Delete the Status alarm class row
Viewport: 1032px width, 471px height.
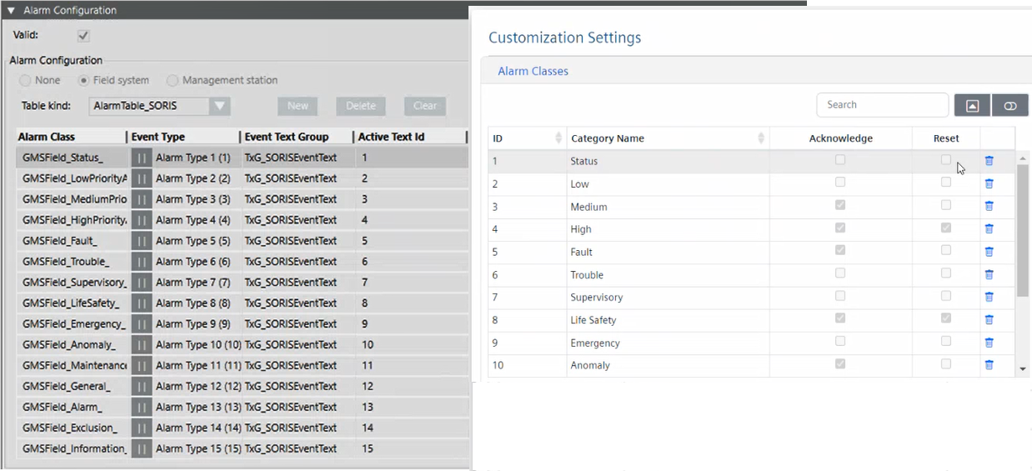989,161
